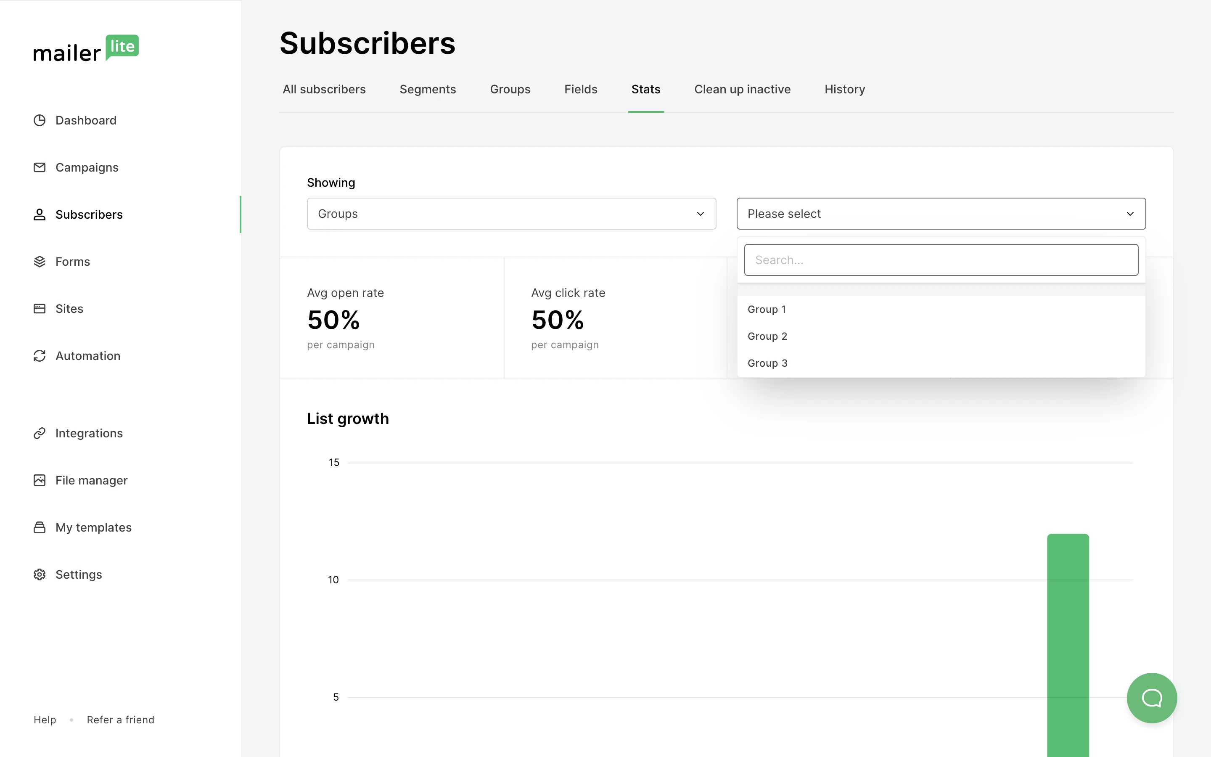Click the Integrations chain link icon
This screenshot has width=1211, height=757.
coord(40,433)
